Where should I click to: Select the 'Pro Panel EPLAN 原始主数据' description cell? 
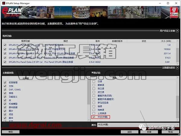pos(59,62)
